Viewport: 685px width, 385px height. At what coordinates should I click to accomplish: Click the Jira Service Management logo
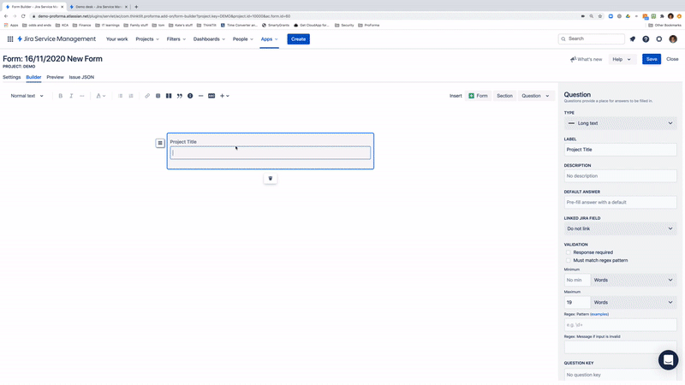pos(57,38)
